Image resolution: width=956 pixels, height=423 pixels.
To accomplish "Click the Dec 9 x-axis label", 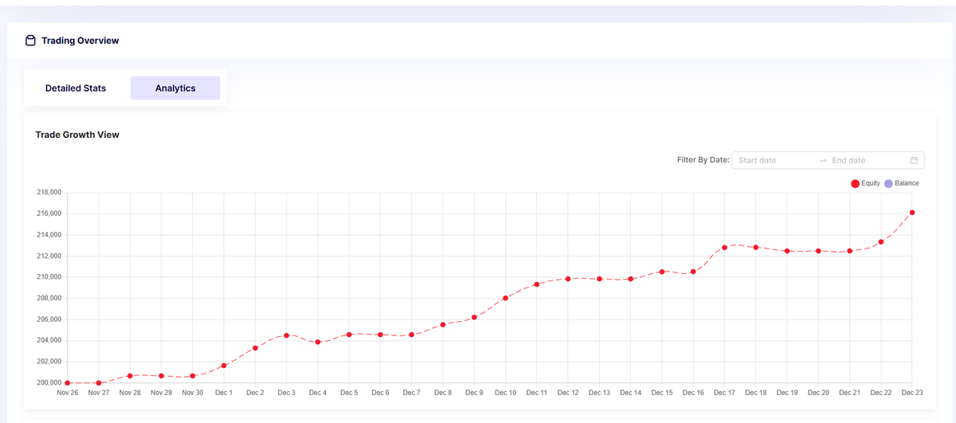I will pyautogui.click(x=474, y=393).
